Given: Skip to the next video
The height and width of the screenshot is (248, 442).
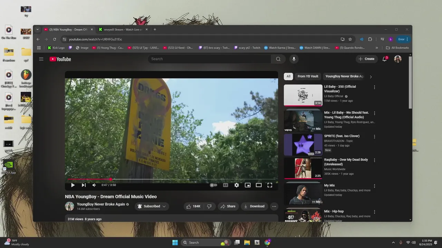Looking at the screenshot, I should [84, 185].
